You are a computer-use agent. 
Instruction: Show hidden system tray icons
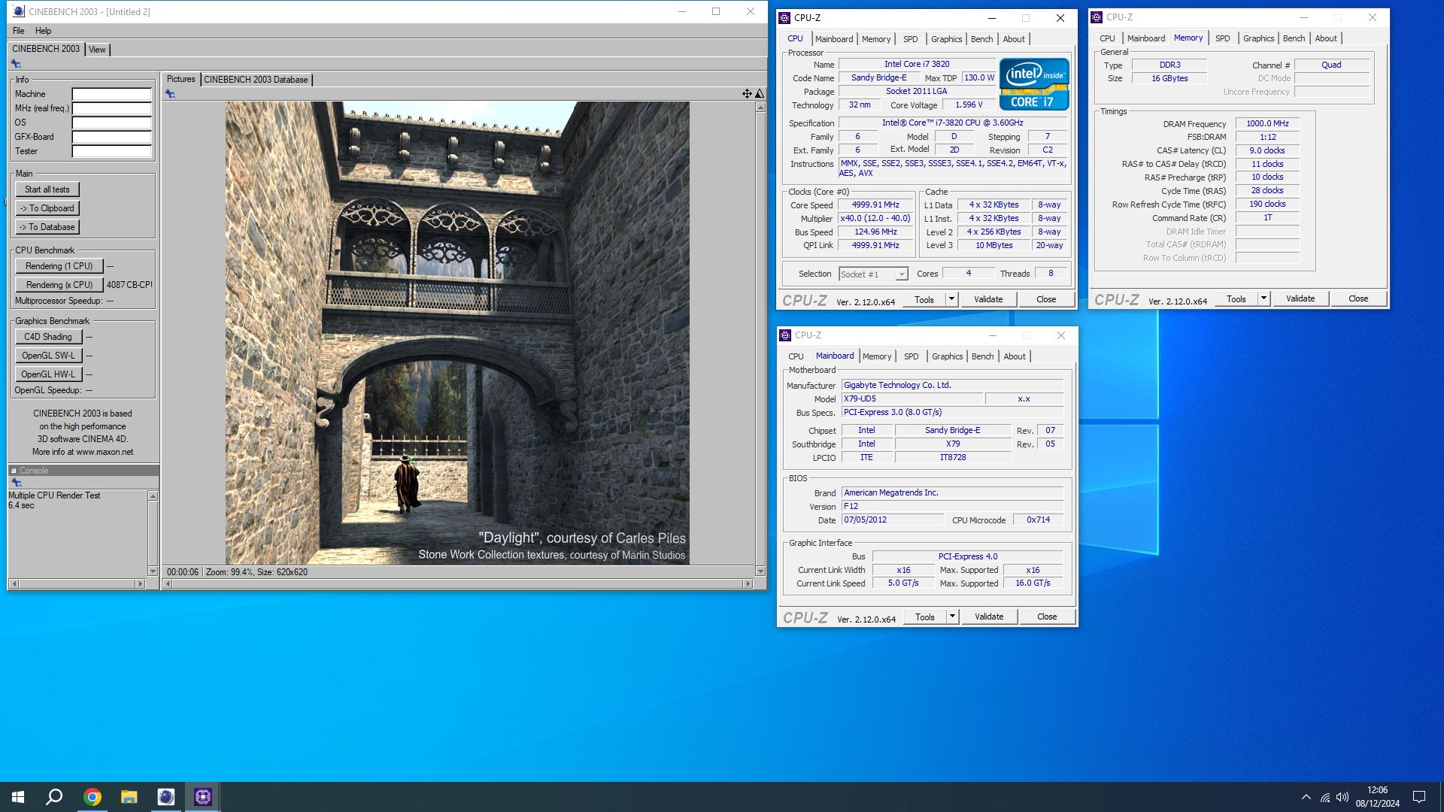coord(1306,797)
